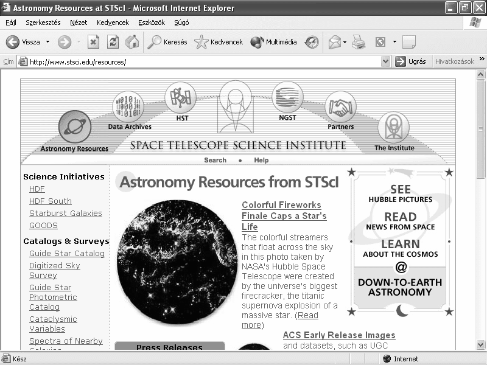The height and width of the screenshot is (365, 487).
Task: Open the Starburst Galaxies link
Action: point(66,214)
